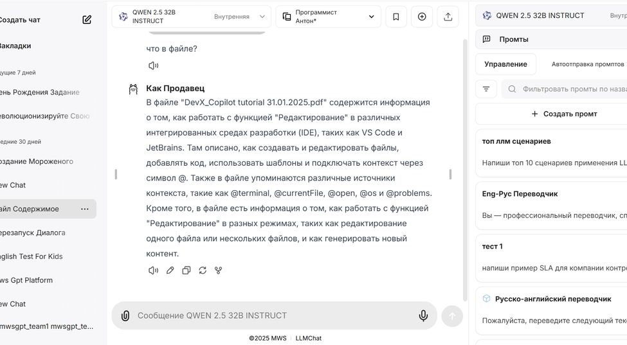Switch to Автоотправка промптов tab
This screenshot has height=345, width=627.
click(587, 64)
